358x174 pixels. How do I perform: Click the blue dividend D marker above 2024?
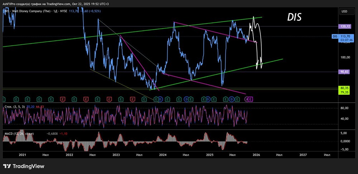point(160,99)
